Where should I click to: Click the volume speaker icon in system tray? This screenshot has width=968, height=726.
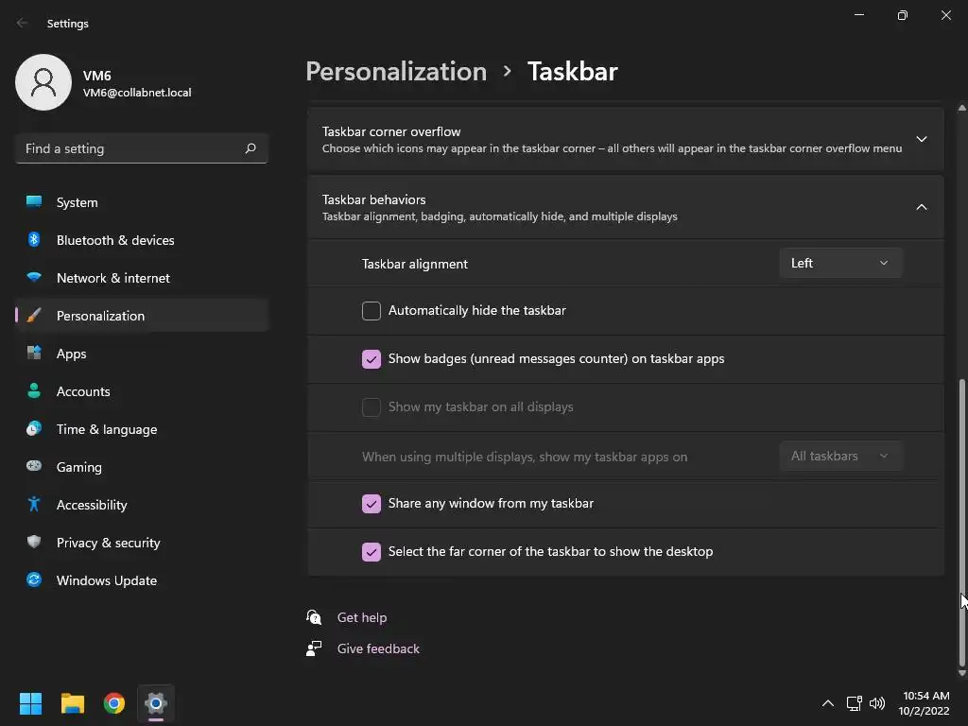coord(877,703)
